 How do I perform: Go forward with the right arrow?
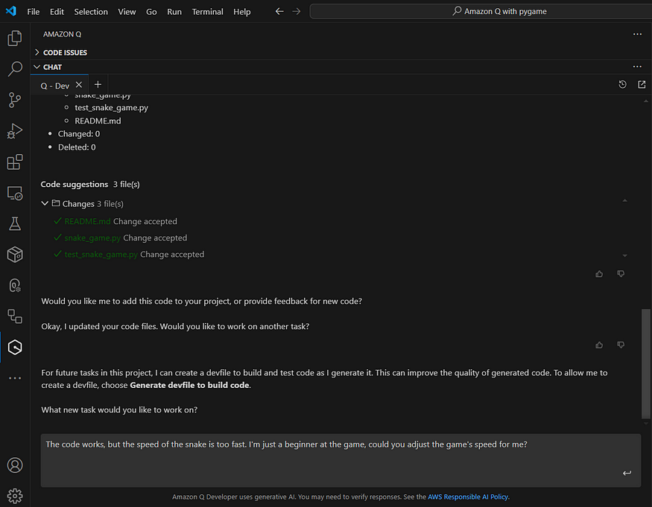pos(296,11)
